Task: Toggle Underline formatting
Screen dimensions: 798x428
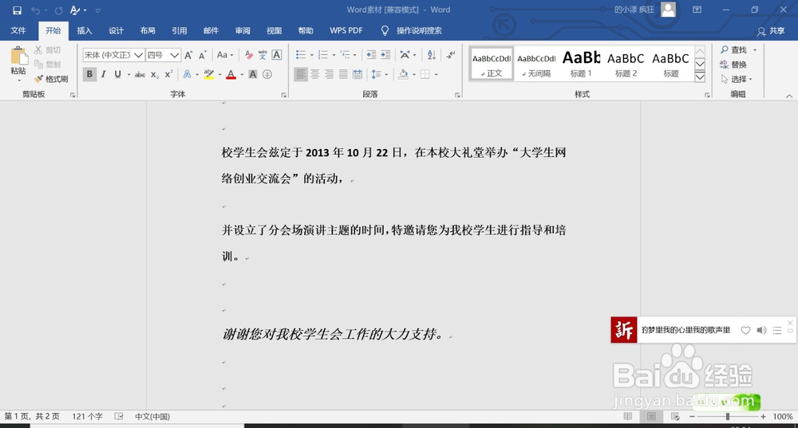Action: [117, 75]
